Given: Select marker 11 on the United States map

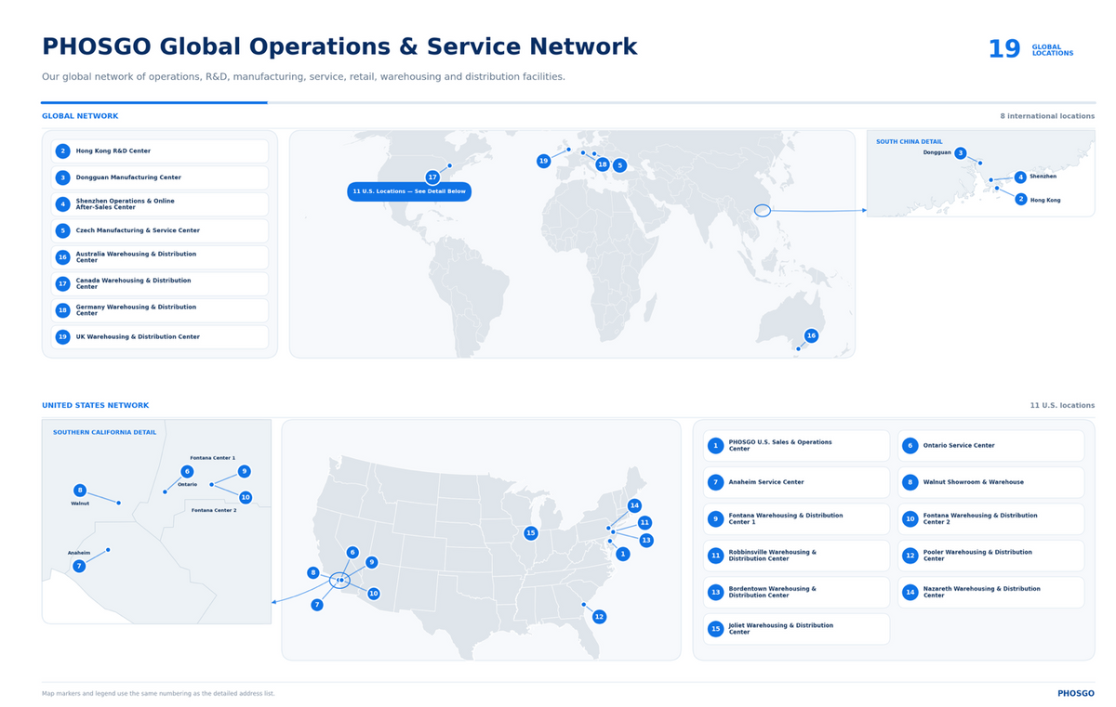Looking at the screenshot, I should 644,523.
